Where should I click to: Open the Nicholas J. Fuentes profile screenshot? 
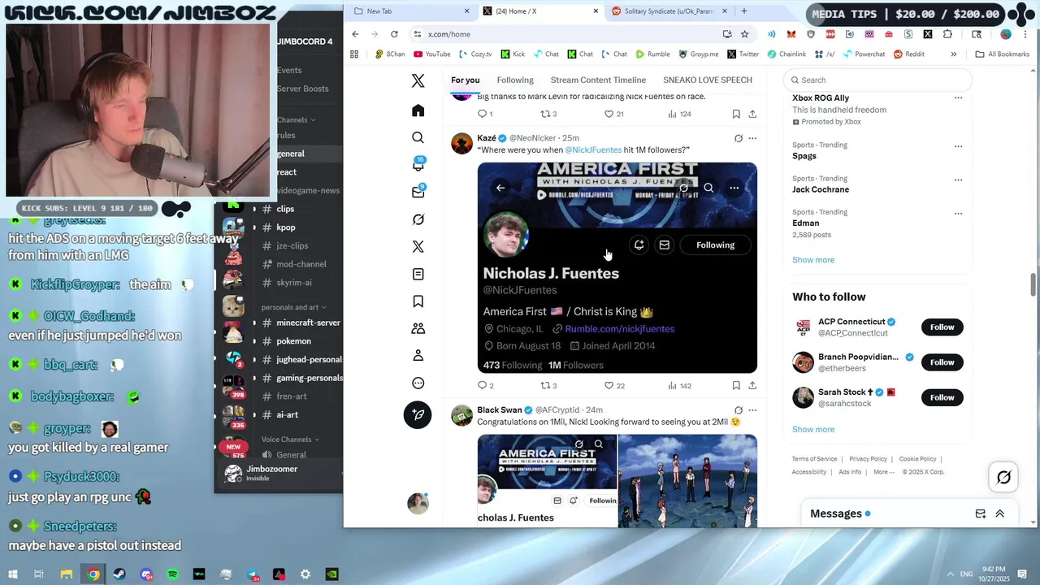617,267
